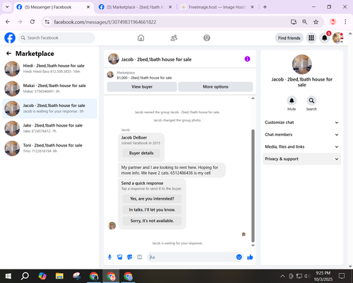Switch to the Freeimage.host tab
Image resolution: width=353 pixels, height=283 pixels.
click(214, 7)
